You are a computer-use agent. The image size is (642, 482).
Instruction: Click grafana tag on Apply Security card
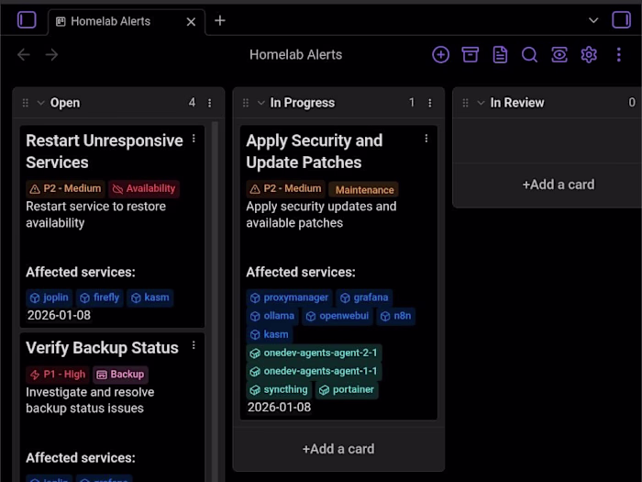pos(364,297)
